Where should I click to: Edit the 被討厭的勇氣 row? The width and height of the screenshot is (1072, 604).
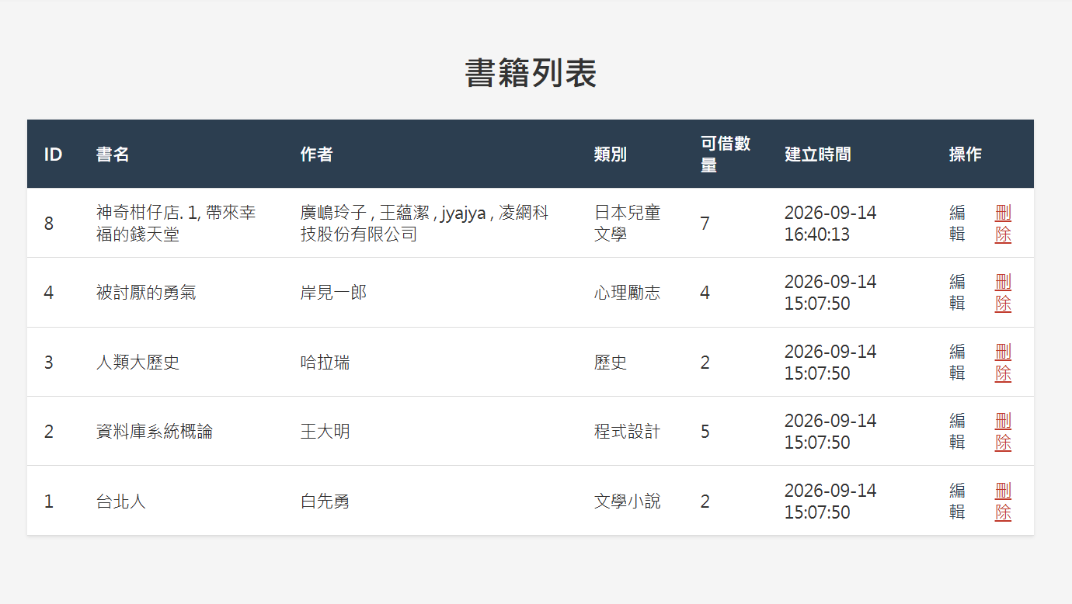pos(957,293)
